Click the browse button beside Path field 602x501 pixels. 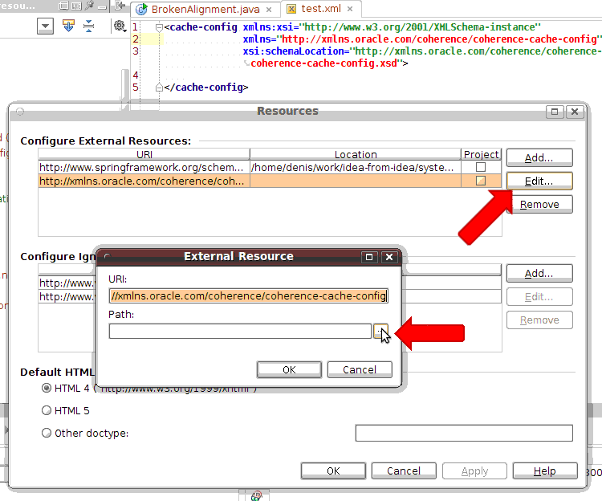[x=380, y=331]
